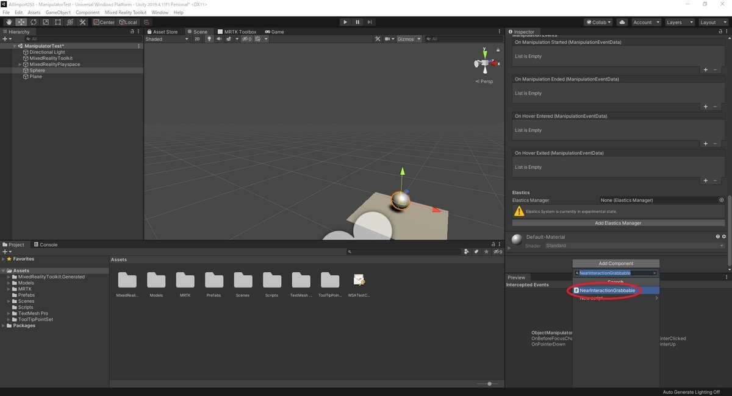Select the Scale tool
The width and height of the screenshot is (732, 396).
pos(46,22)
